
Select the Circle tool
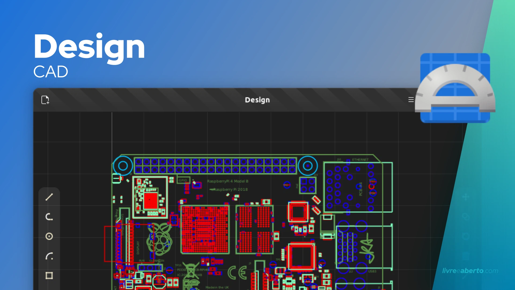(49, 237)
